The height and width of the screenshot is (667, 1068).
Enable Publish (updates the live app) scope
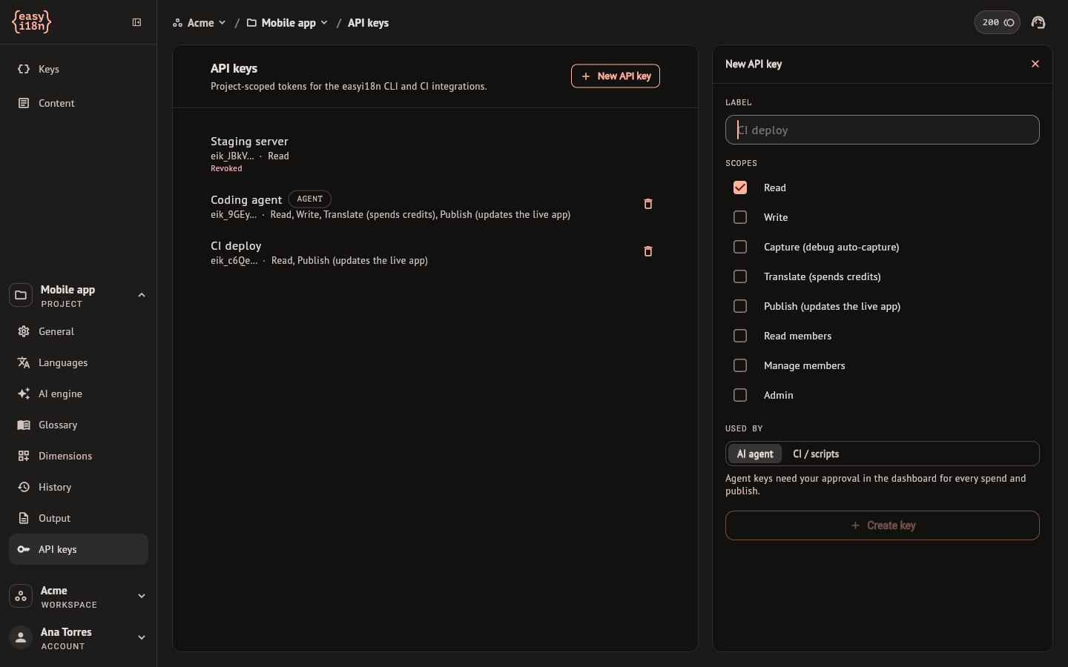740,306
